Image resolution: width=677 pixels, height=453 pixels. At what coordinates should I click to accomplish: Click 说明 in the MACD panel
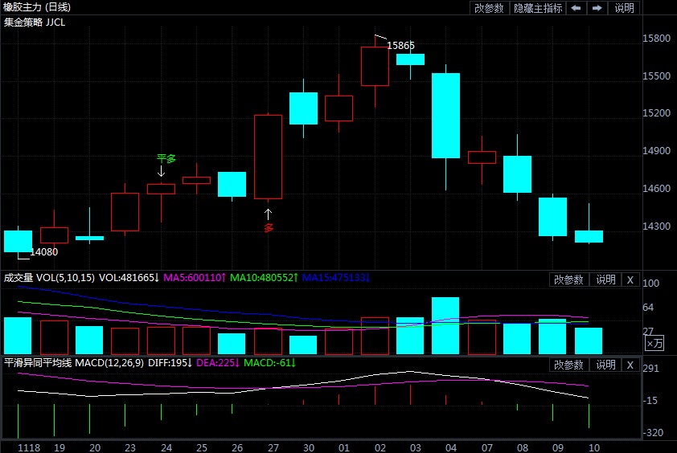click(x=605, y=365)
